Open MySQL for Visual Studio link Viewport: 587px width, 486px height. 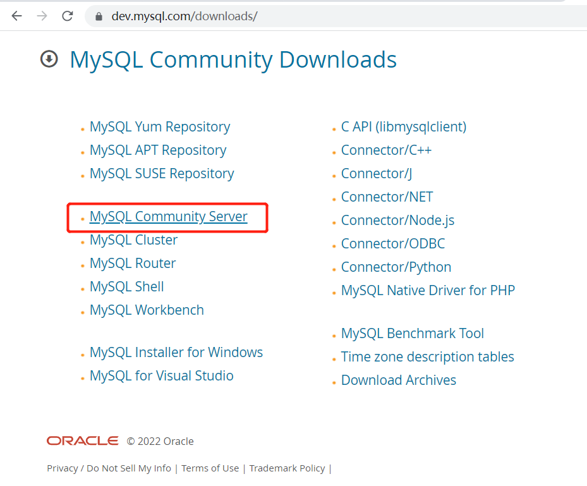click(162, 375)
